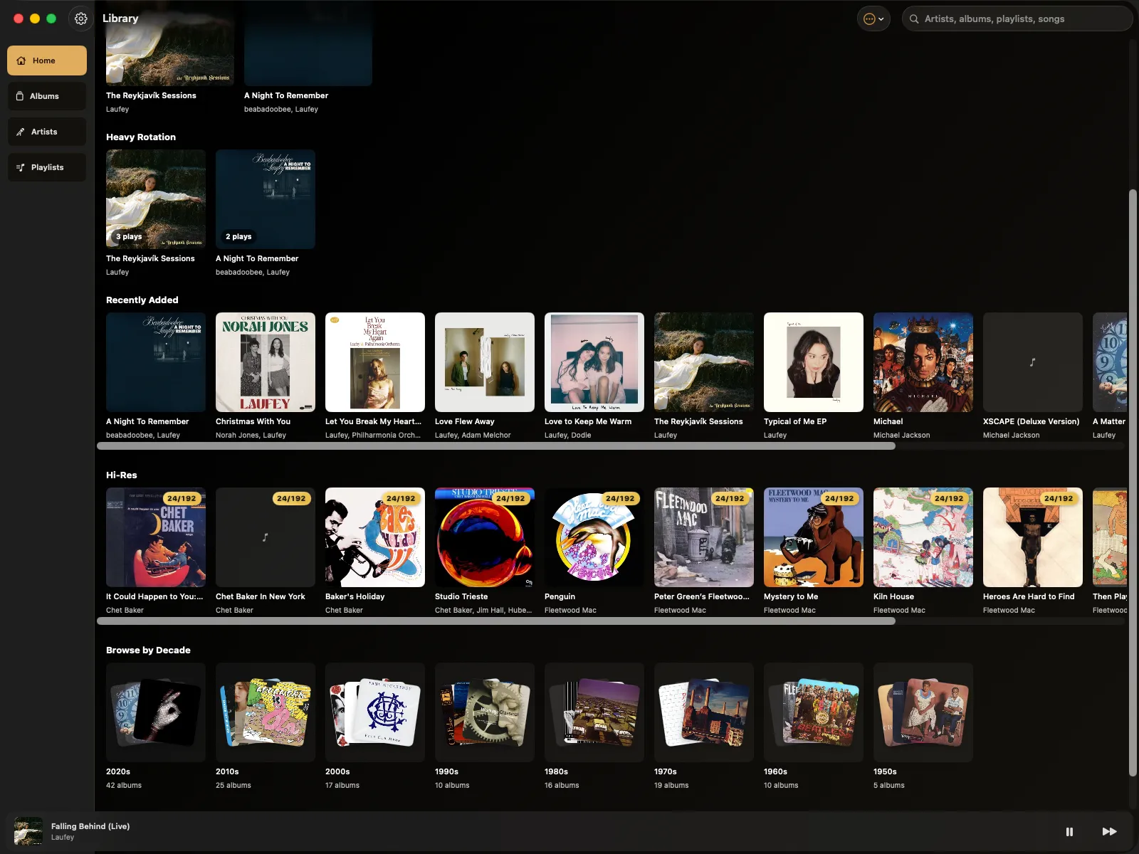The width and height of the screenshot is (1139, 854).
Task: Click Chet Baker under Baker's Holiday
Action: pyautogui.click(x=344, y=611)
